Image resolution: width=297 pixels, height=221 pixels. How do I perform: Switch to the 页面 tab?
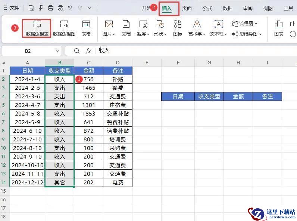tap(187, 8)
